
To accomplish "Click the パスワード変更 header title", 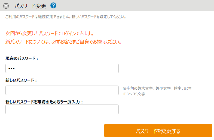I will pyautogui.click(x=30, y=6).
